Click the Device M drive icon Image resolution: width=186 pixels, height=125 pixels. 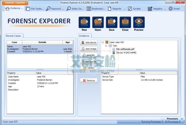114,53
